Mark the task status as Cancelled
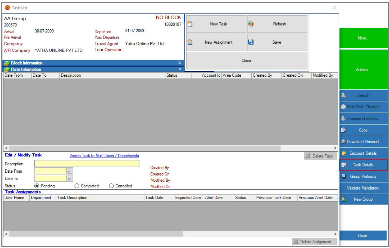Image resolution: width=389 pixels, height=248 pixels. pos(110,186)
